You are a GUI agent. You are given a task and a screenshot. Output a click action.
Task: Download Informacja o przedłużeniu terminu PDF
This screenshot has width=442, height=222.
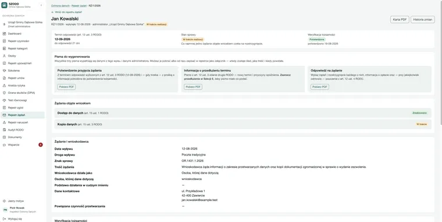193,87
